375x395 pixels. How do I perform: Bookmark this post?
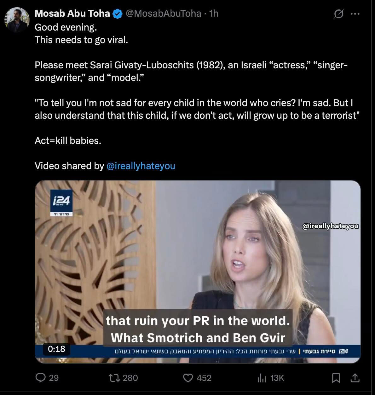coord(336,377)
